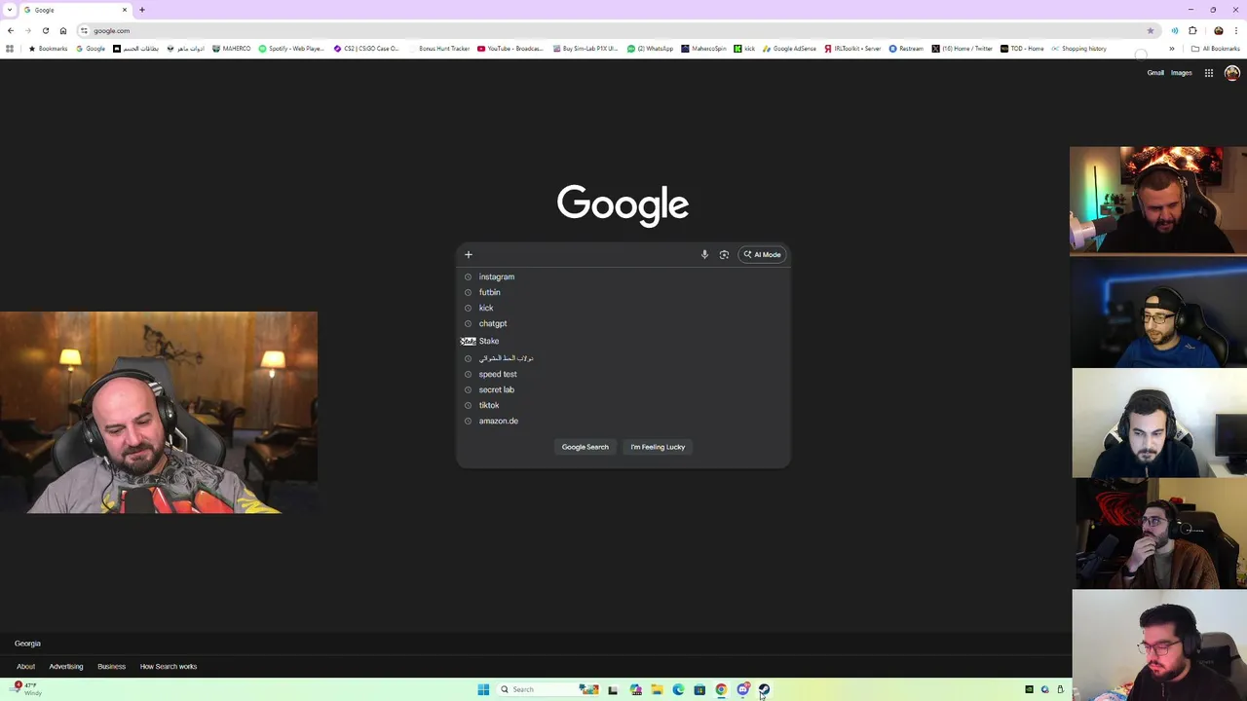
Task: Open the Business footer link
Action: pyautogui.click(x=111, y=667)
